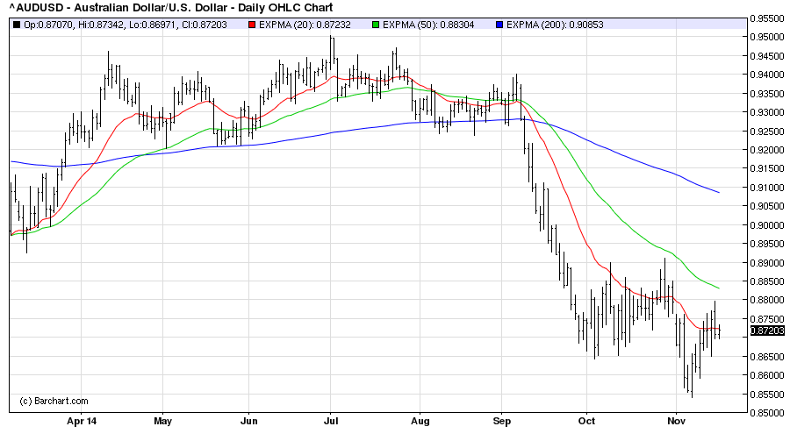This screenshot has height=448, width=790.
Task: Click the 0.90000 price axis label
Action: [x=767, y=224]
